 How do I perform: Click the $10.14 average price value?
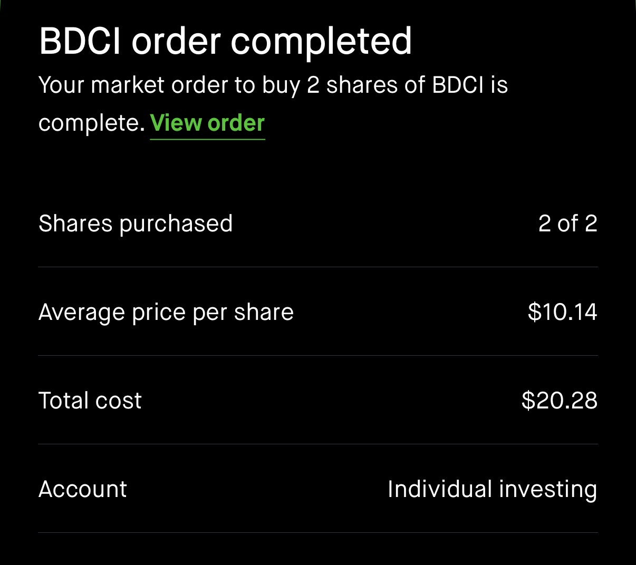pyautogui.click(x=562, y=312)
